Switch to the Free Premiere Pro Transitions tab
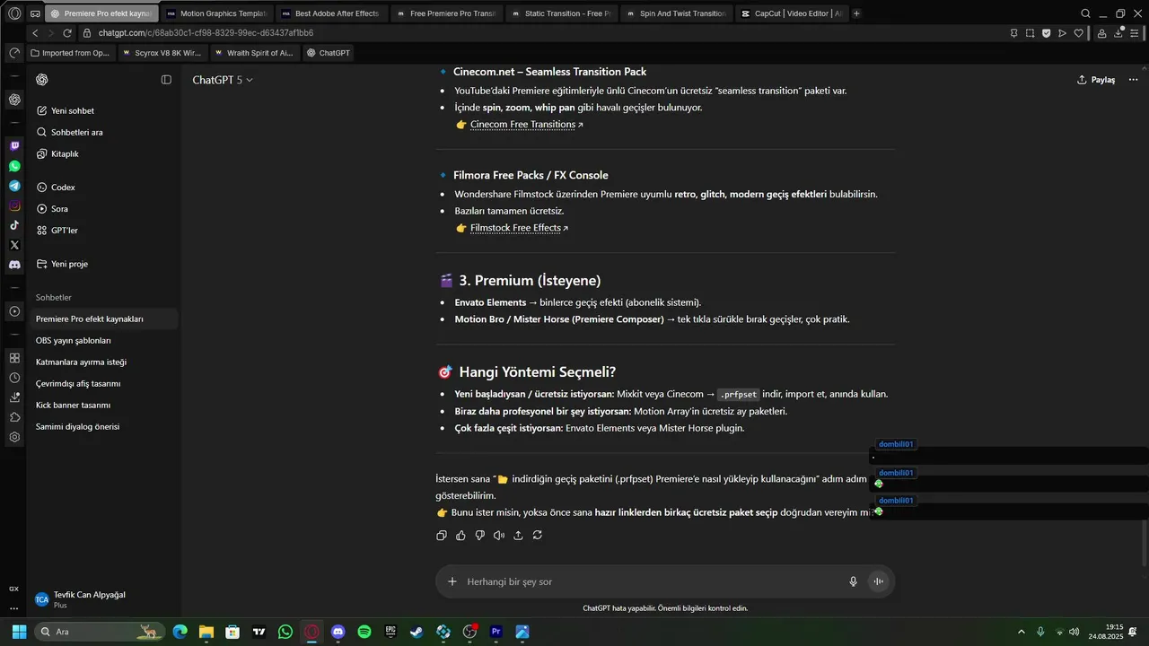The width and height of the screenshot is (1149, 646). 445,13
